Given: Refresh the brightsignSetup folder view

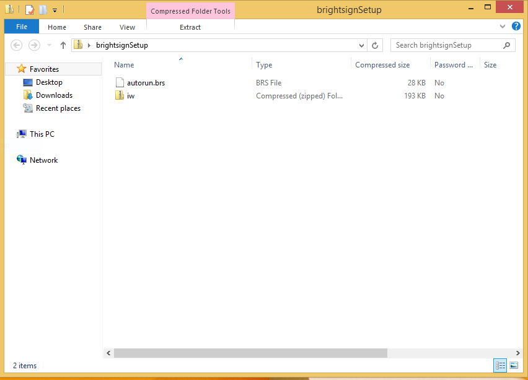Looking at the screenshot, I should point(375,45).
